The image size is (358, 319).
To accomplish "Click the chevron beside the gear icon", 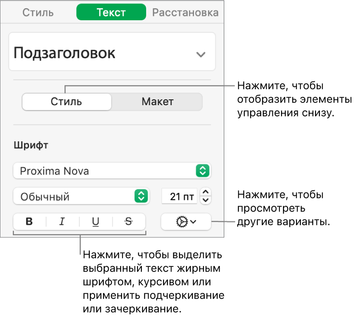I will [x=194, y=222].
